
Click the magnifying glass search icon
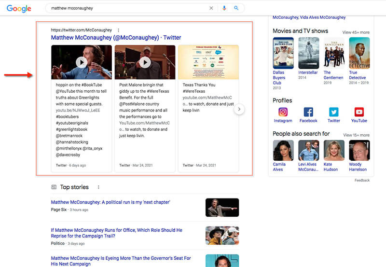tap(236, 8)
